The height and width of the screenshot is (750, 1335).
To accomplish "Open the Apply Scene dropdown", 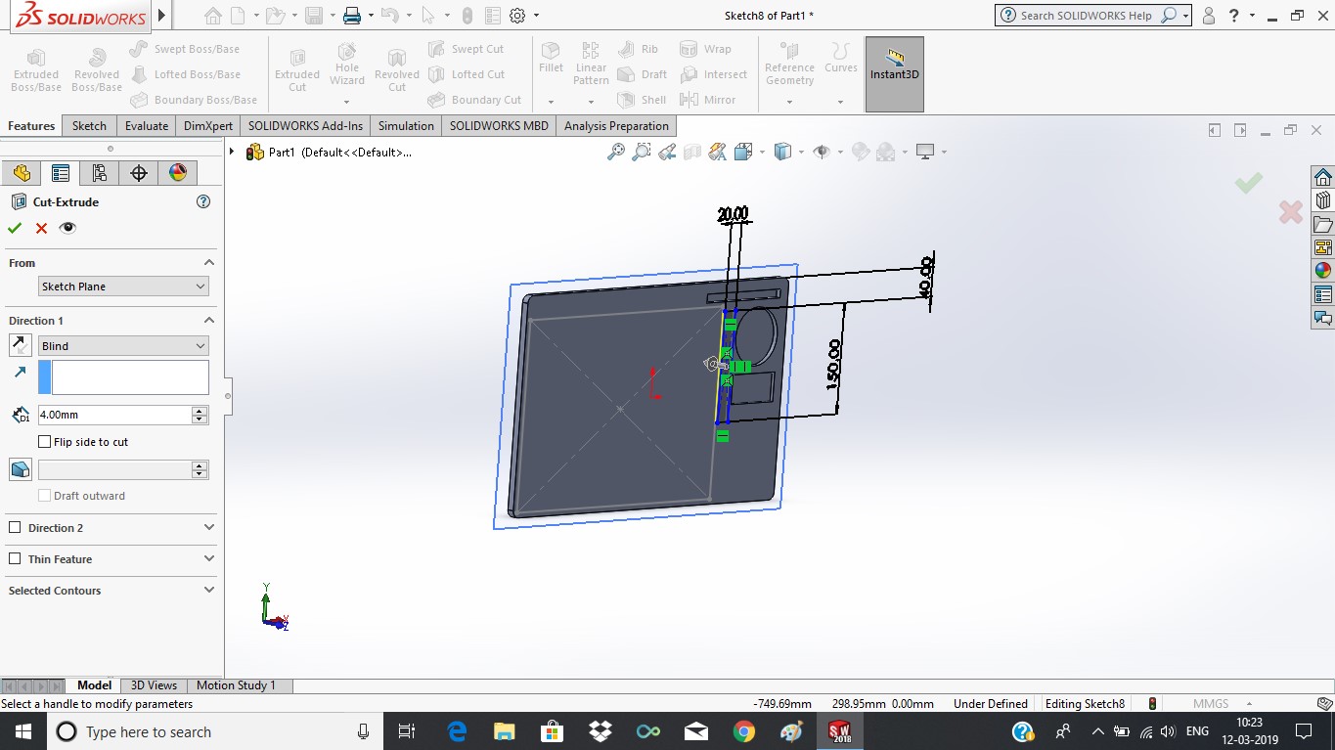I will click(886, 152).
